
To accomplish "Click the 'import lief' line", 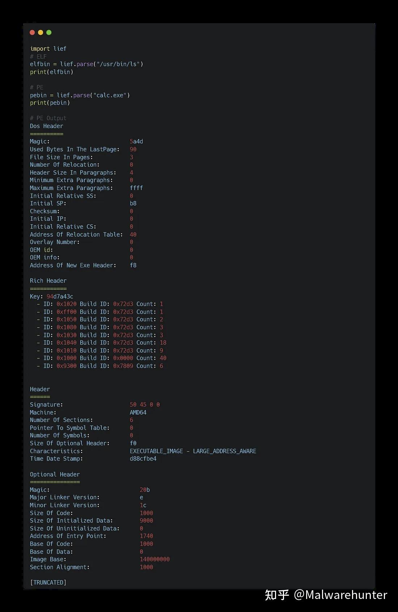I will click(x=48, y=48).
